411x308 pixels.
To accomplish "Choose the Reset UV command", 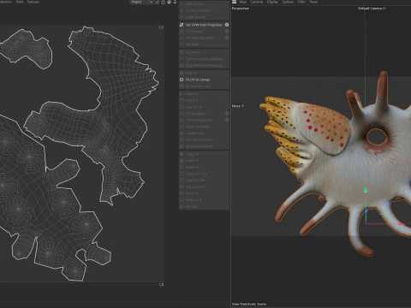I will [x=192, y=167].
